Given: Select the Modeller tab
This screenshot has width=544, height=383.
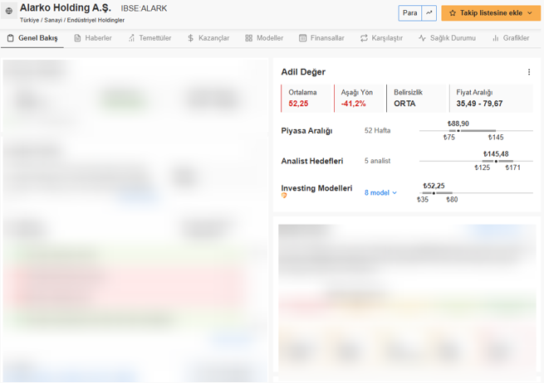Looking at the screenshot, I should 264,38.
